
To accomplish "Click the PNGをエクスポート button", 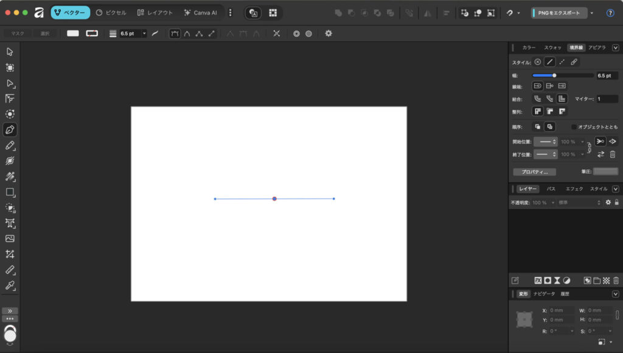I will pyautogui.click(x=560, y=13).
